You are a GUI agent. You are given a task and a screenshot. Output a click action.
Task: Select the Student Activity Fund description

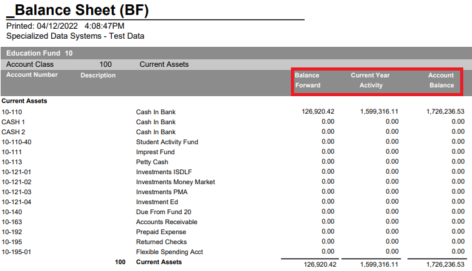coord(167,142)
